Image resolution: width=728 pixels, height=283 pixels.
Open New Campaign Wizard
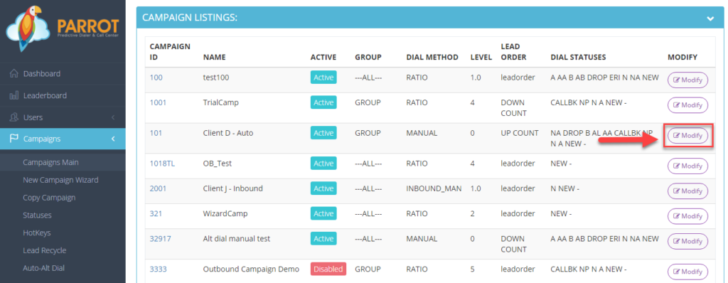tap(60, 180)
